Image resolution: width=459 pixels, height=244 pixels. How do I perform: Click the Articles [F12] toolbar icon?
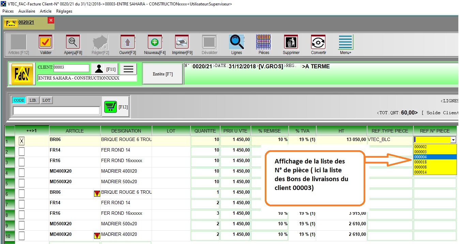18,42
